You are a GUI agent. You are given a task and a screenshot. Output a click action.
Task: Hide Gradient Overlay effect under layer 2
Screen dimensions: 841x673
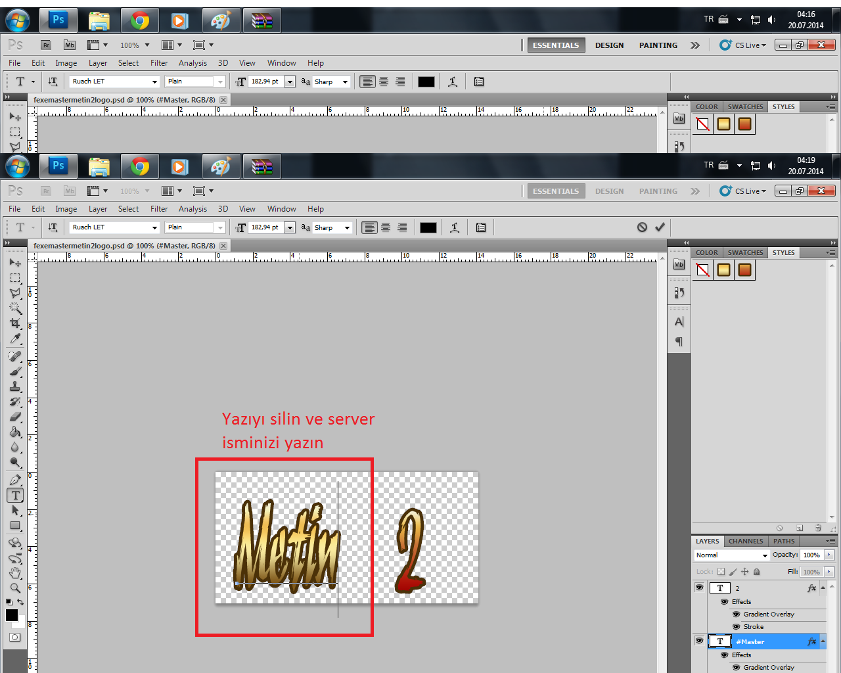737,614
